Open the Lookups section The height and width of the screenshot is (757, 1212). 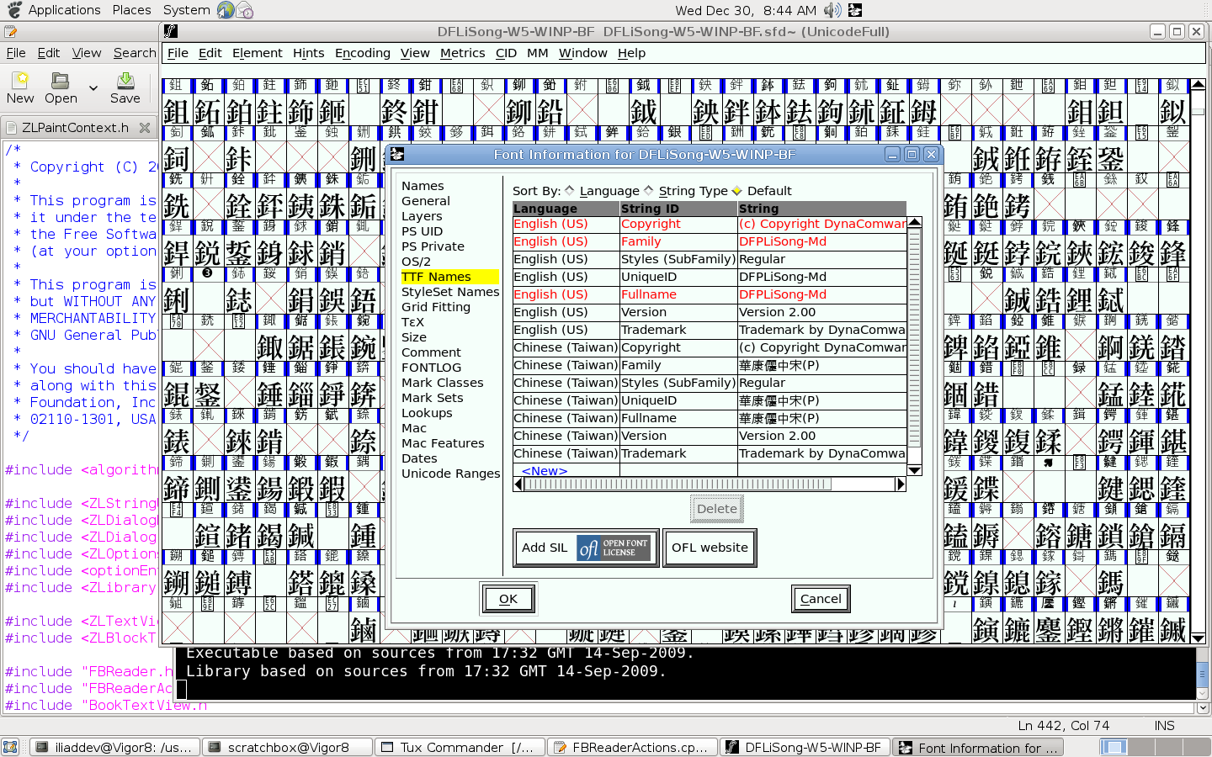[x=427, y=413]
